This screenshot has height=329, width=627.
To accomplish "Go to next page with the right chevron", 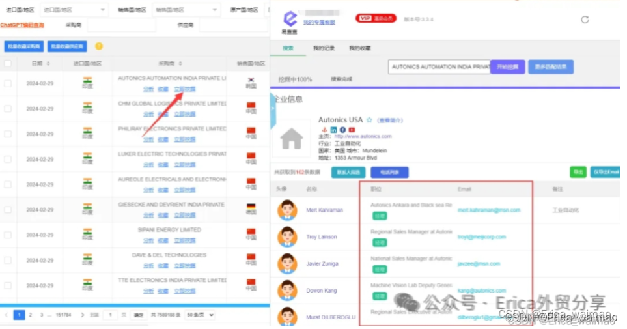I will 83,315.
